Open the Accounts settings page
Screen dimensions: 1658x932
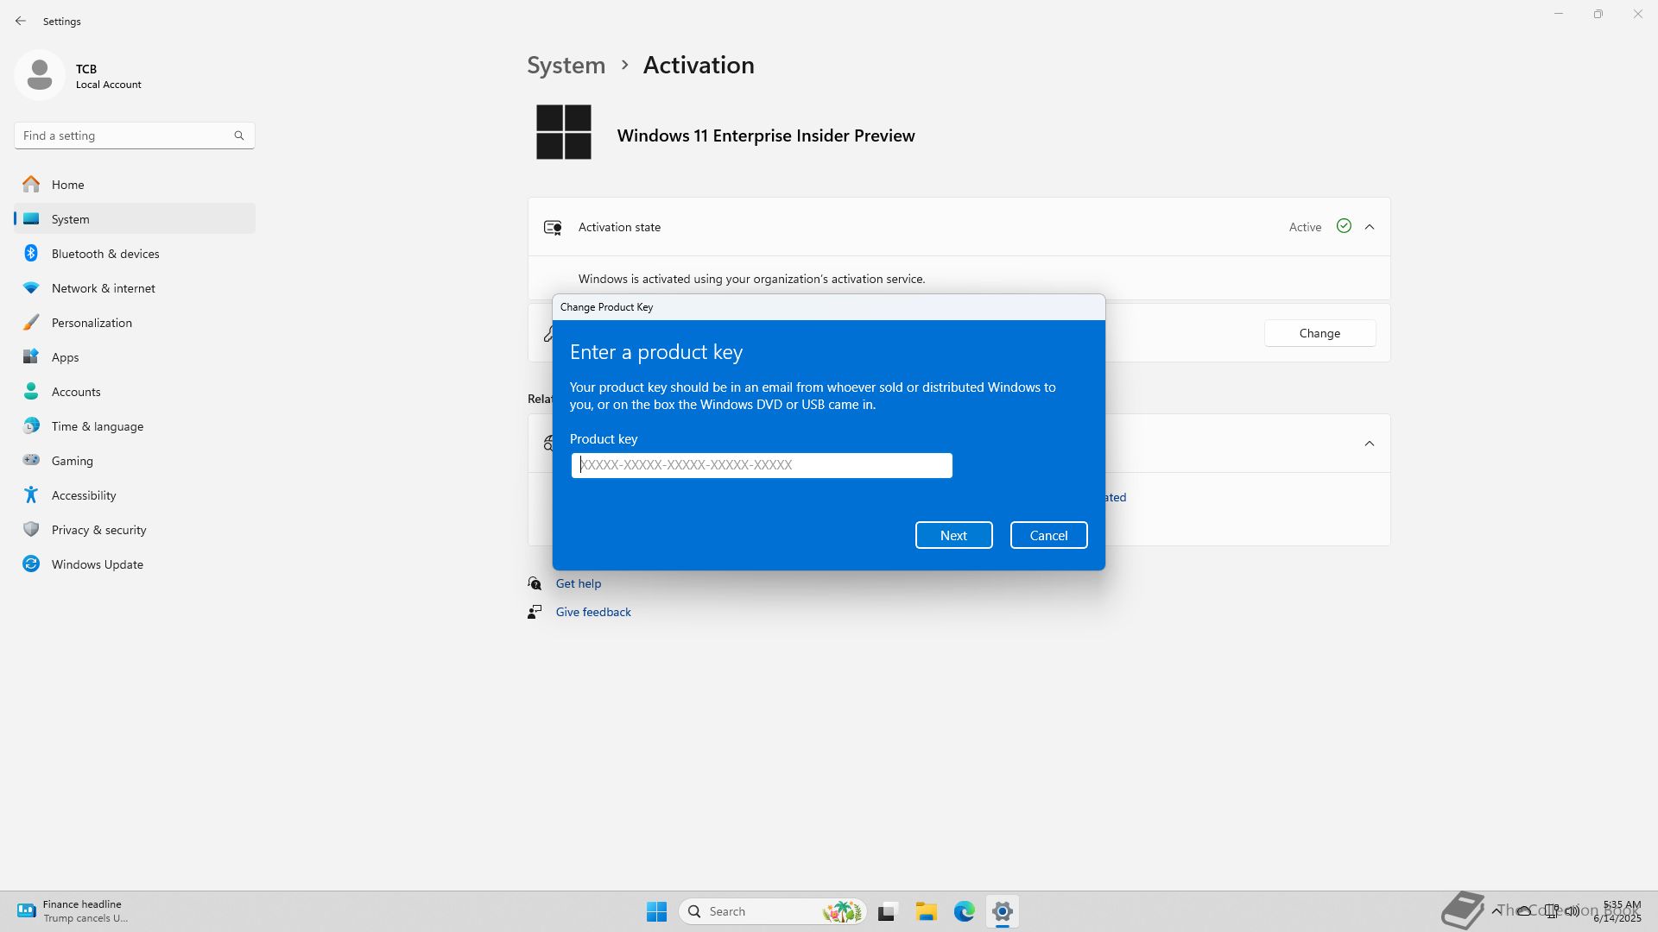76,392
